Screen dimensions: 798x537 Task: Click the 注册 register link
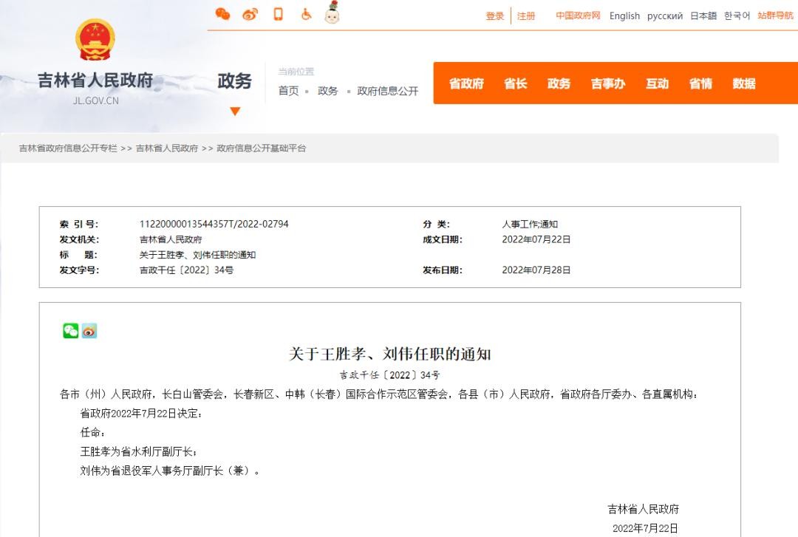526,16
